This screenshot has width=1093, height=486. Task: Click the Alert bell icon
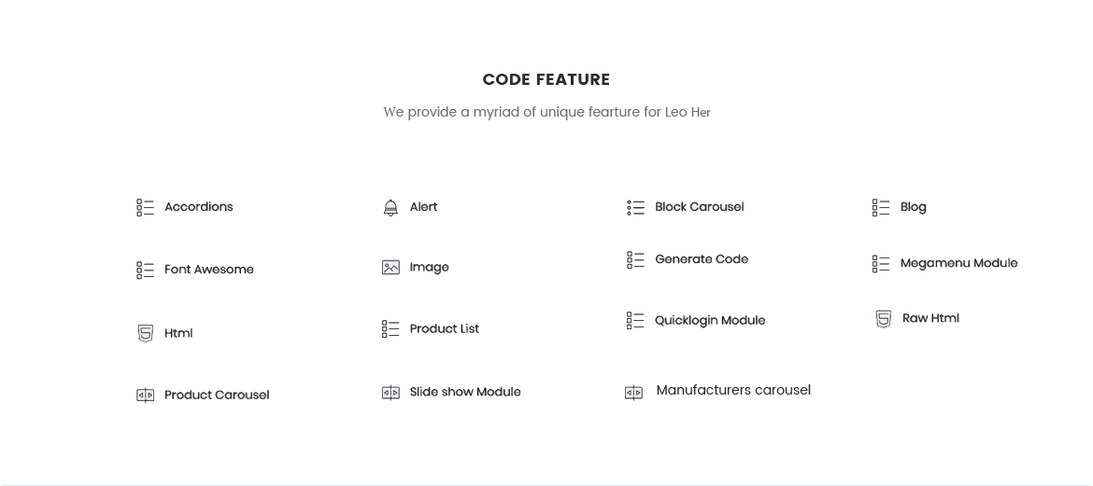[391, 207]
